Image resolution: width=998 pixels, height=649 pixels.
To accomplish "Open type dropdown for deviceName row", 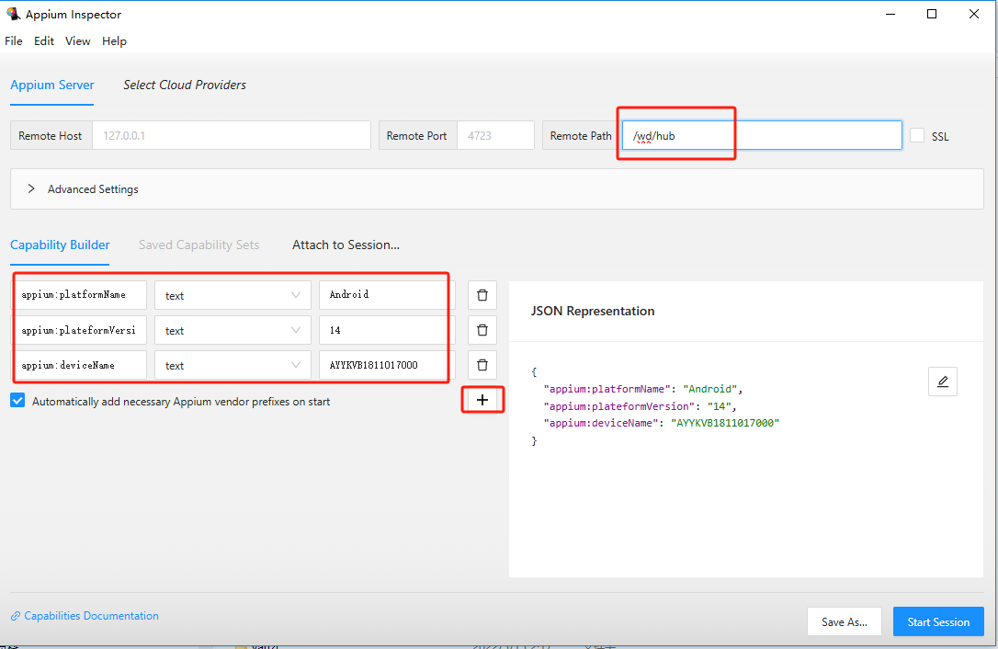I will tap(232, 365).
